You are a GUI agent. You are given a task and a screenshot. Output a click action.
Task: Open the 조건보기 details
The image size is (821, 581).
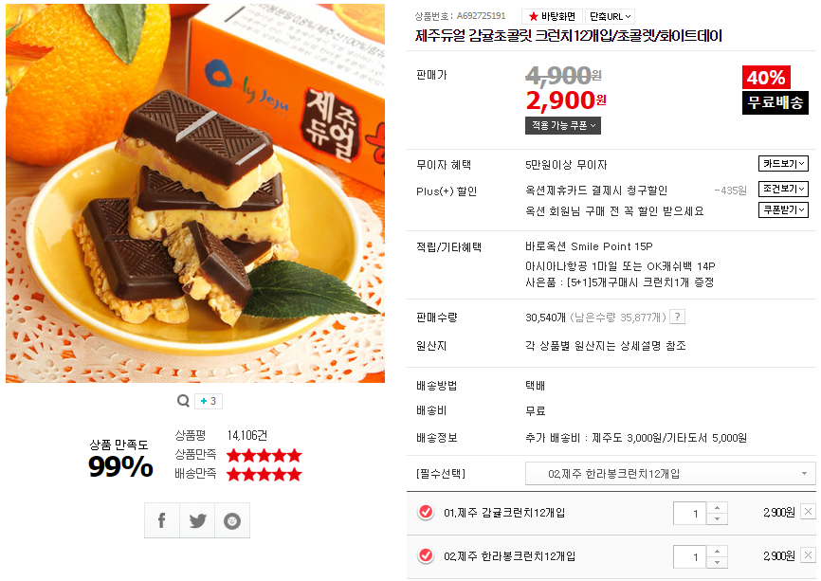783,189
